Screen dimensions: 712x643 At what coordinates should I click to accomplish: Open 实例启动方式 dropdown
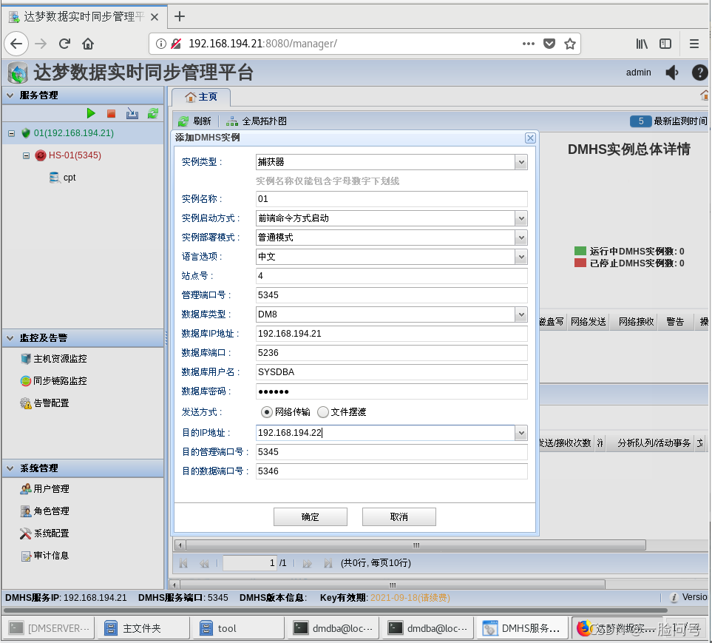521,218
